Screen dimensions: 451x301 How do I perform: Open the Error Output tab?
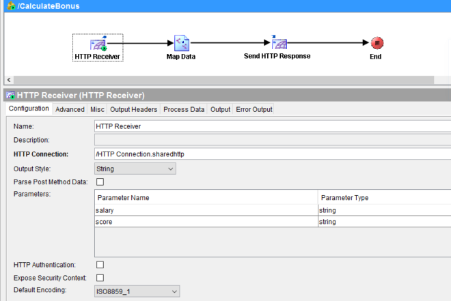click(x=254, y=109)
